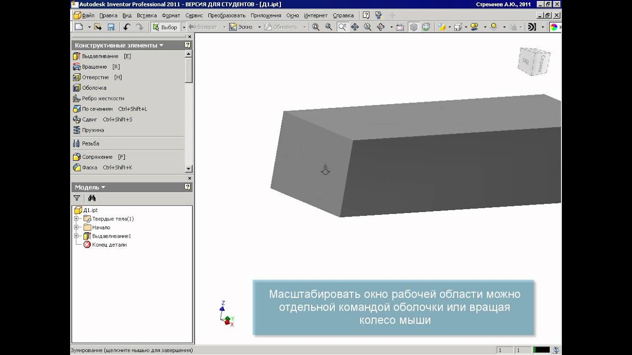This screenshot has height=355, width=632.
Task: Click the ground reflections icon
Action: coord(494,27)
